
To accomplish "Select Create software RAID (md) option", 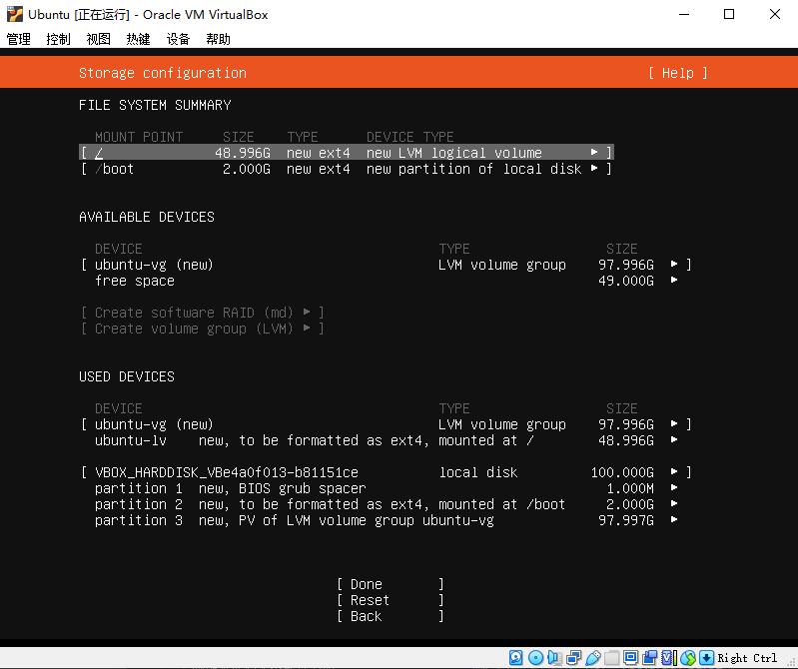I will click(x=202, y=313).
